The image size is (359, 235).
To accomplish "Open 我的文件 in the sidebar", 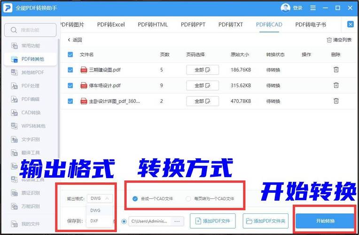I will tap(30, 224).
